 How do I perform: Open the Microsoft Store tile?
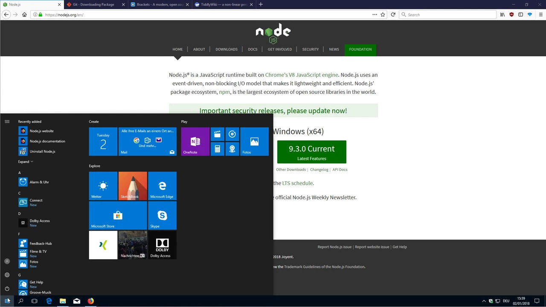tap(118, 215)
